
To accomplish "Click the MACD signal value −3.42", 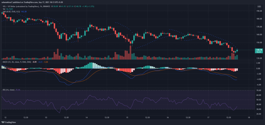I will tap(46, 62).
